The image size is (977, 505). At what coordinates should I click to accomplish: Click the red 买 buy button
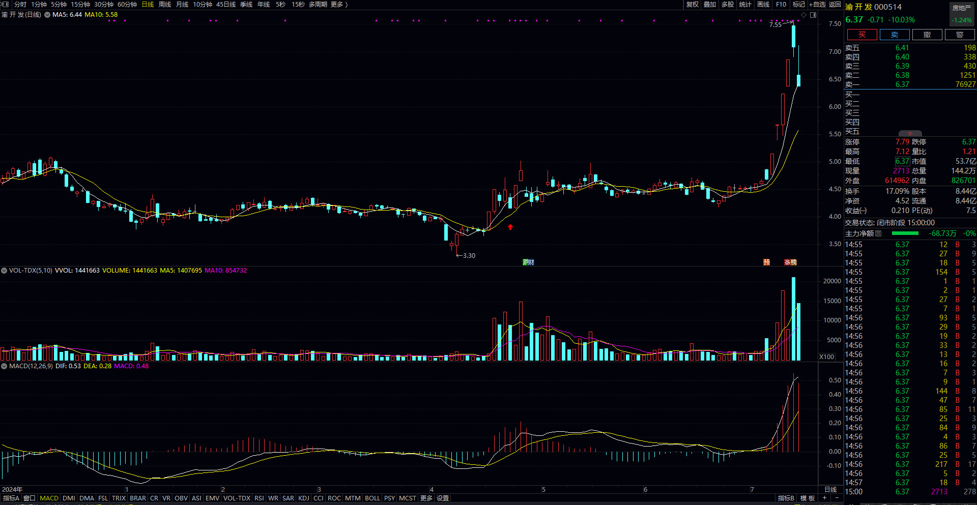coord(862,35)
